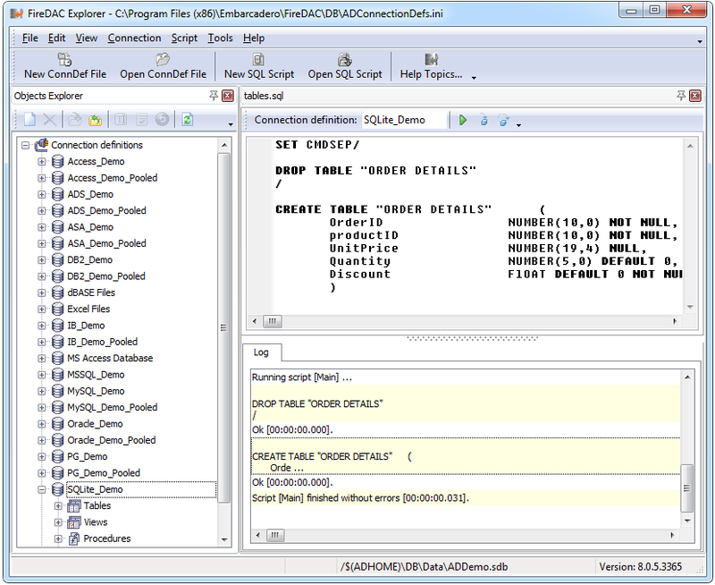This screenshot has width=715, height=585.
Task: Pin the tables.sql panel
Action: point(681,96)
